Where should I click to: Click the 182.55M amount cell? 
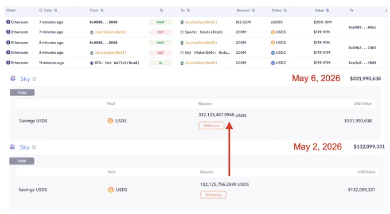(x=243, y=22)
